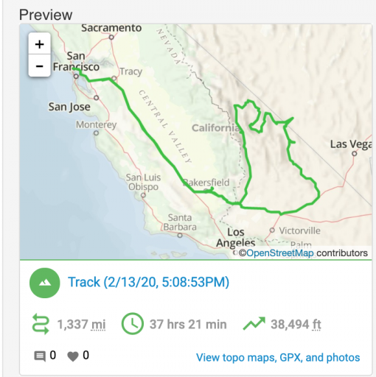Click the Las Vegas city marker

[354, 154]
